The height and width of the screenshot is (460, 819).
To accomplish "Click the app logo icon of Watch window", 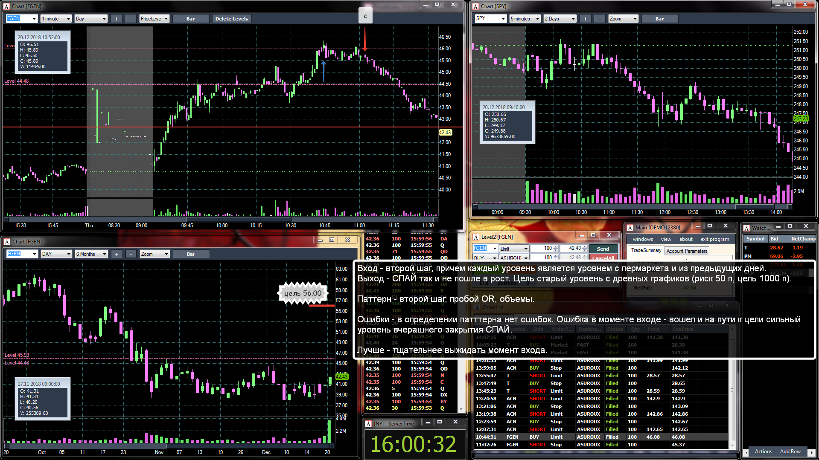I will pyautogui.click(x=746, y=228).
